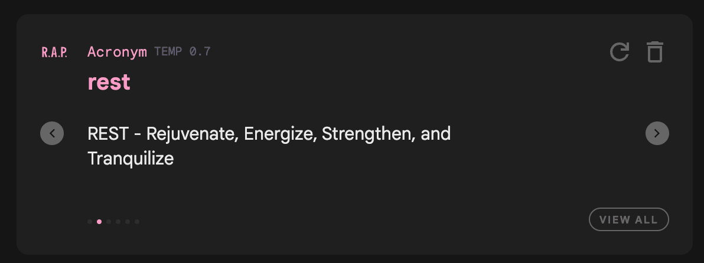This screenshot has width=704, height=263.
Task: Select the pink "rest" input word heading
Action: [x=109, y=82]
